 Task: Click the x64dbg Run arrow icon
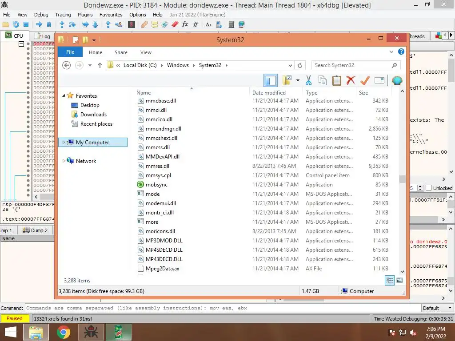point(39,25)
